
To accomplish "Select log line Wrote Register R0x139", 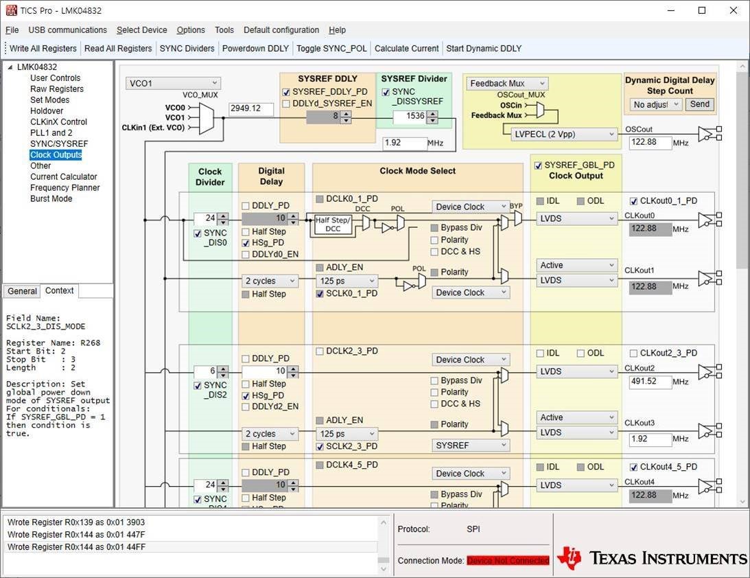I will click(x=76, y=522).
